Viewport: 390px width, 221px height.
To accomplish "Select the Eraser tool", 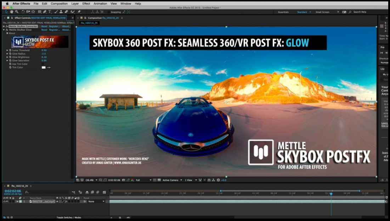I will click(66, 12).
